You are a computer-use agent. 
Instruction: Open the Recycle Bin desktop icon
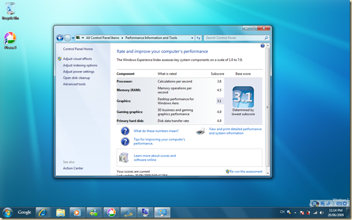coord(10,11)
